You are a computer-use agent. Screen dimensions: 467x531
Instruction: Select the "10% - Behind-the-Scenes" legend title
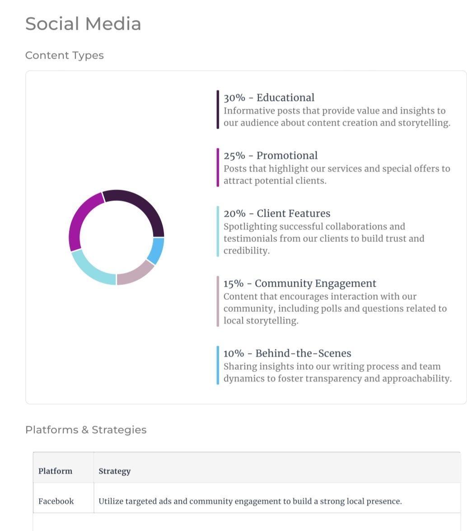tap(287, 353)
